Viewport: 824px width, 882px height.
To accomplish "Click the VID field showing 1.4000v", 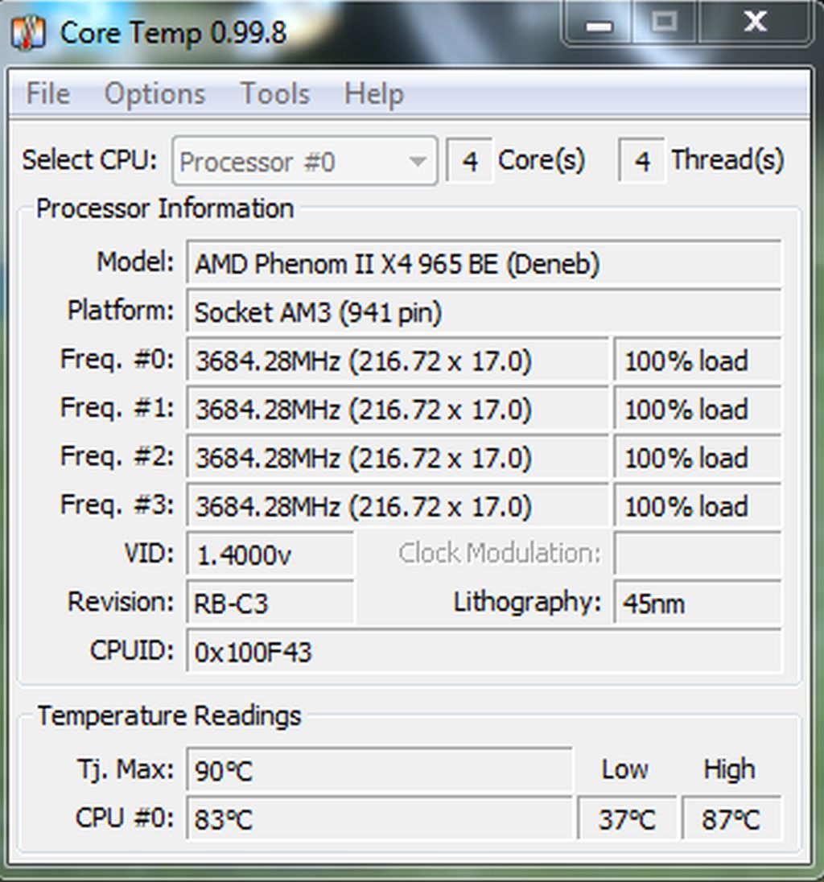I will (270, 554).
